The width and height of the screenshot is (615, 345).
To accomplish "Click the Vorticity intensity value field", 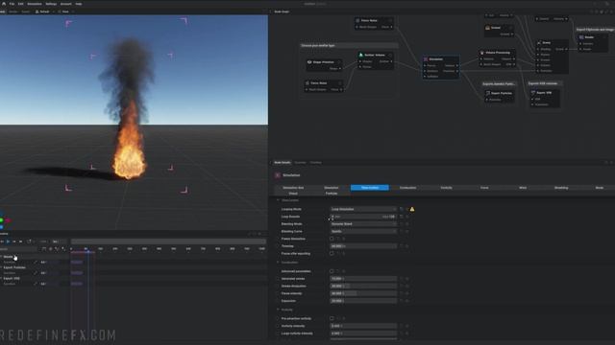I will 363,326.
